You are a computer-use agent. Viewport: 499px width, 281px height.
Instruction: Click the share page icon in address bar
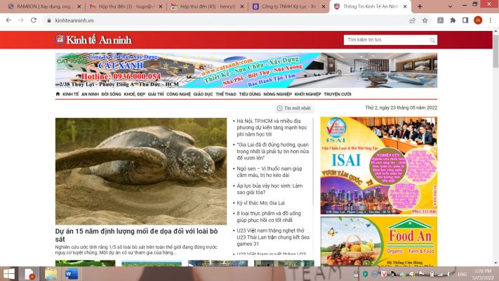pyautogui.click(x=413, y=20)
